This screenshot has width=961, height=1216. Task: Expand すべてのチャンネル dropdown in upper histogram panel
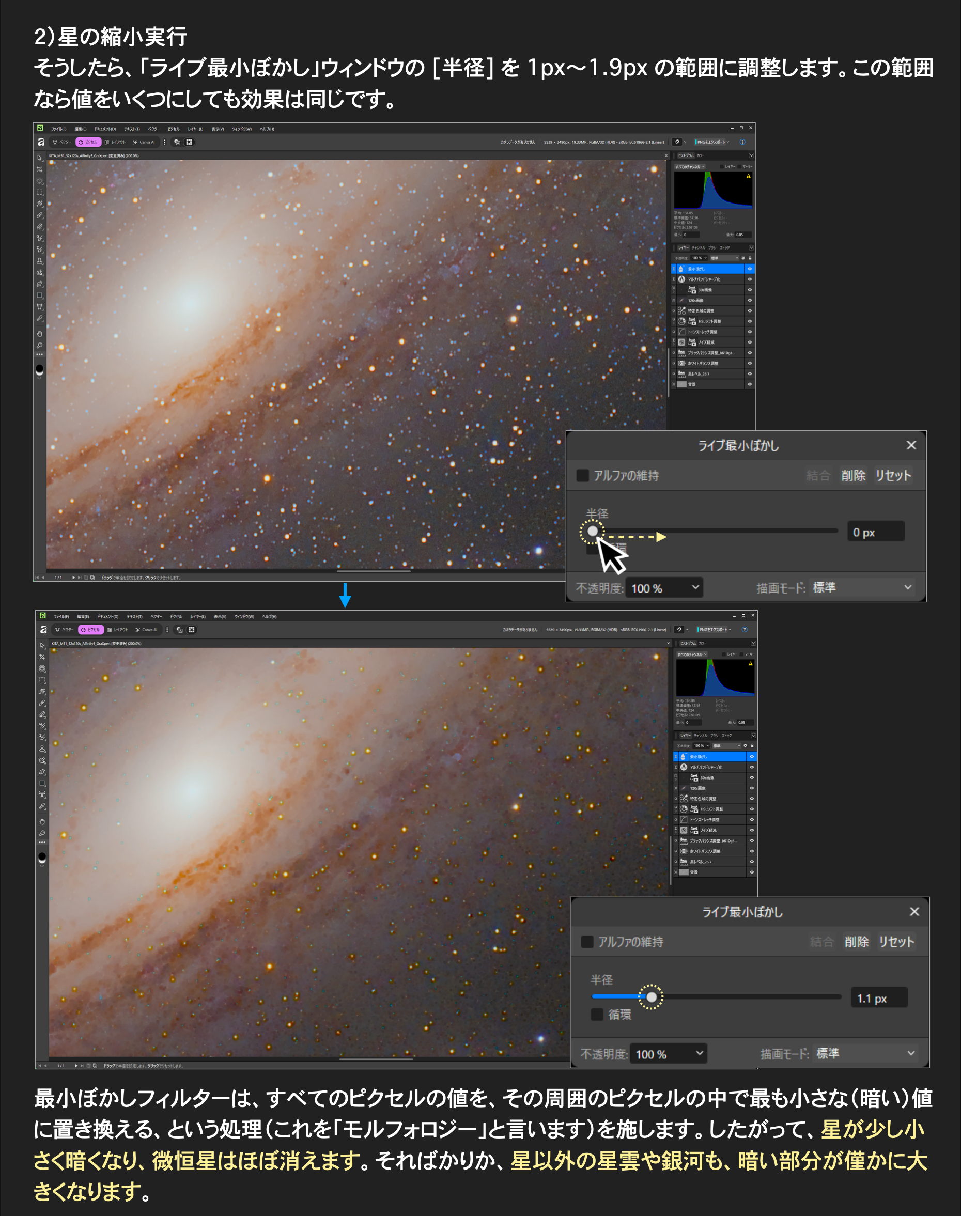690,167
